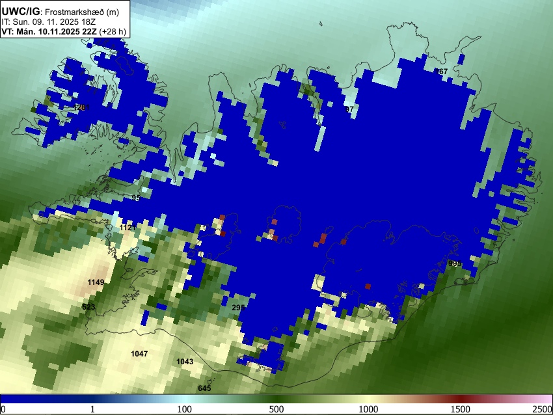Click the dark red band of the color scale

click(461, 399)
